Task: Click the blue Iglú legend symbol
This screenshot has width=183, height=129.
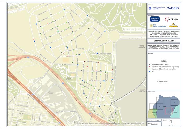Action: coord(149,71)
